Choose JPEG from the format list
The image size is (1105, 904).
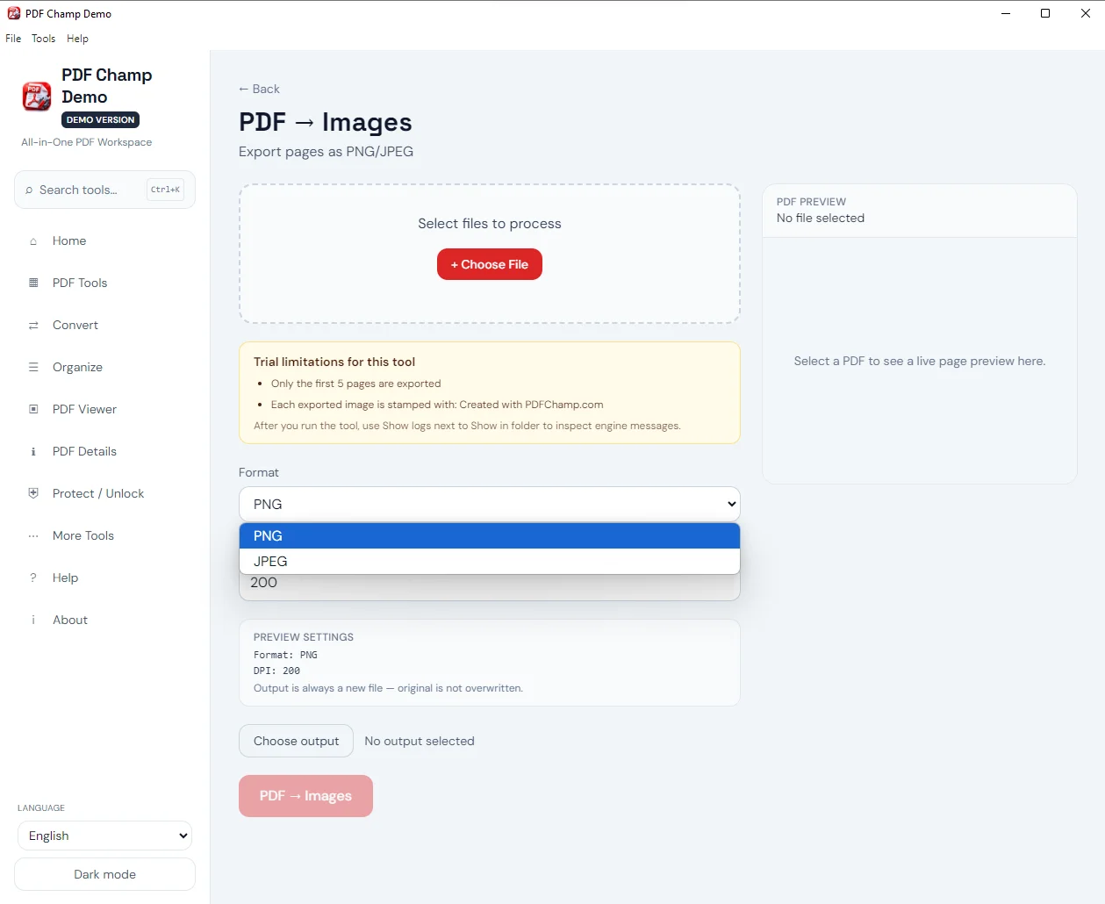click(490, 562)
